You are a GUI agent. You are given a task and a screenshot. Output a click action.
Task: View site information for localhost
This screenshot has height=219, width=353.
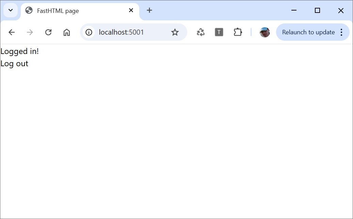click(x=89, y=32)
